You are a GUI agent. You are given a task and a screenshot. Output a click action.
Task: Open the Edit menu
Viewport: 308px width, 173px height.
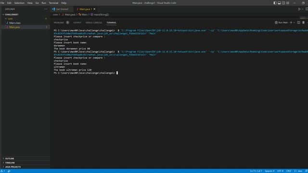9,3
